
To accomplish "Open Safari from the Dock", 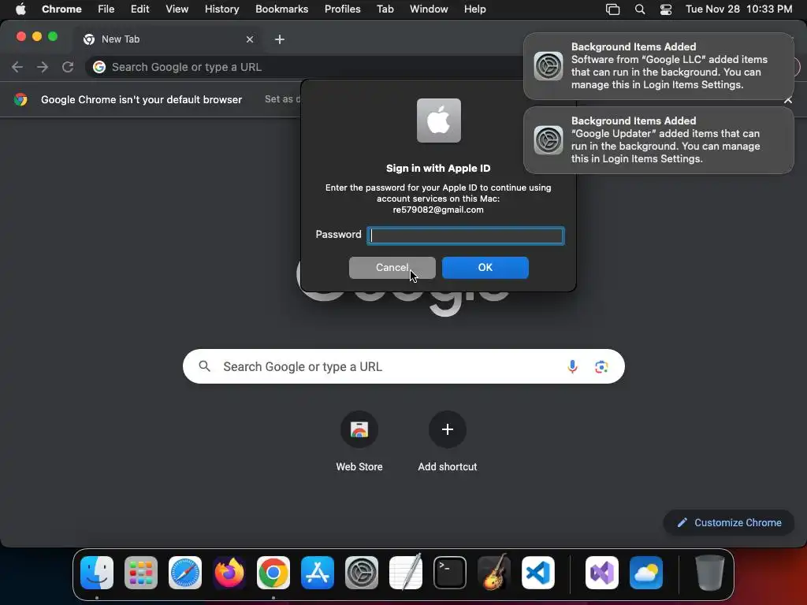I will pos(185,573).
